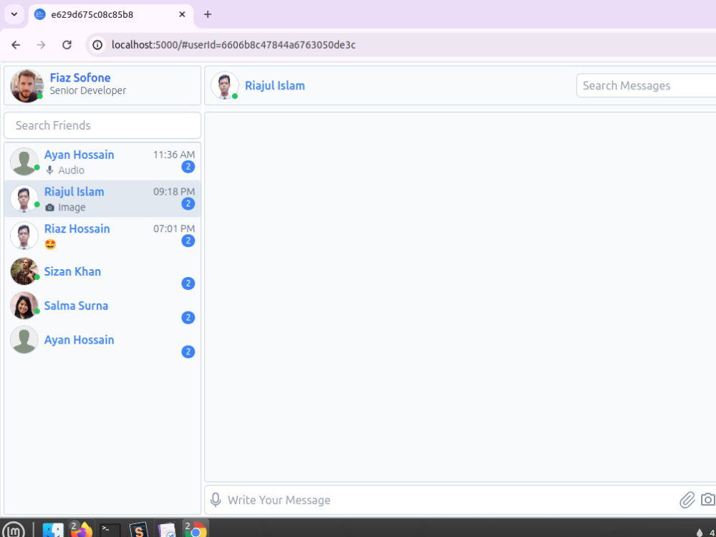Screen dimensions: 716x537
Task: Click the 07:01 PM timestamp
Action: coord(174,229)
